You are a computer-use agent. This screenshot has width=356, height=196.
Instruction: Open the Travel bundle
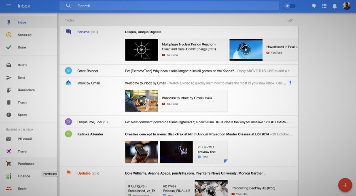29,151
